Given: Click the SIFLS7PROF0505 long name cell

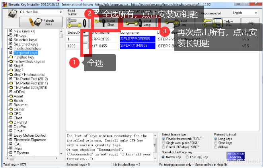Looking at the screenshot, I should (137, 39).
